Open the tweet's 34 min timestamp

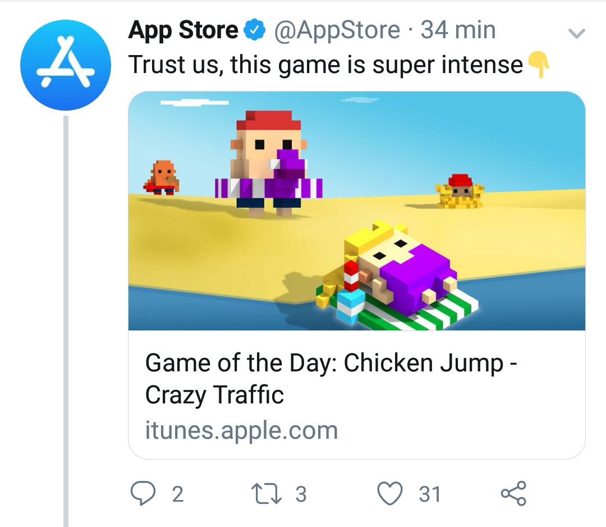(x=458, y=30)
